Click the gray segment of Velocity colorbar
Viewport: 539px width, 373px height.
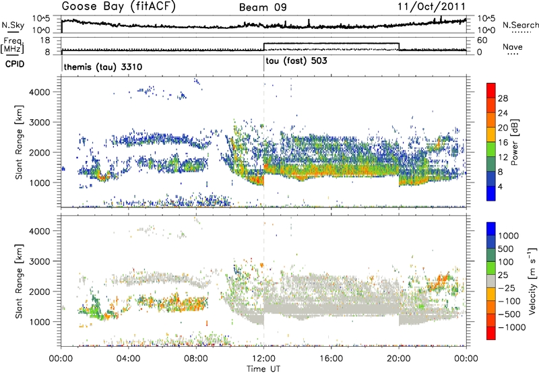pyautogui.click(x=491, y=281)
